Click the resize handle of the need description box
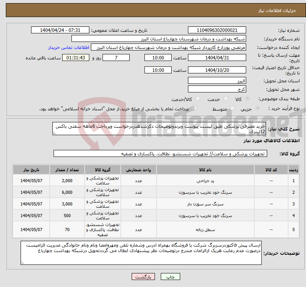 (x=54, y=133)
